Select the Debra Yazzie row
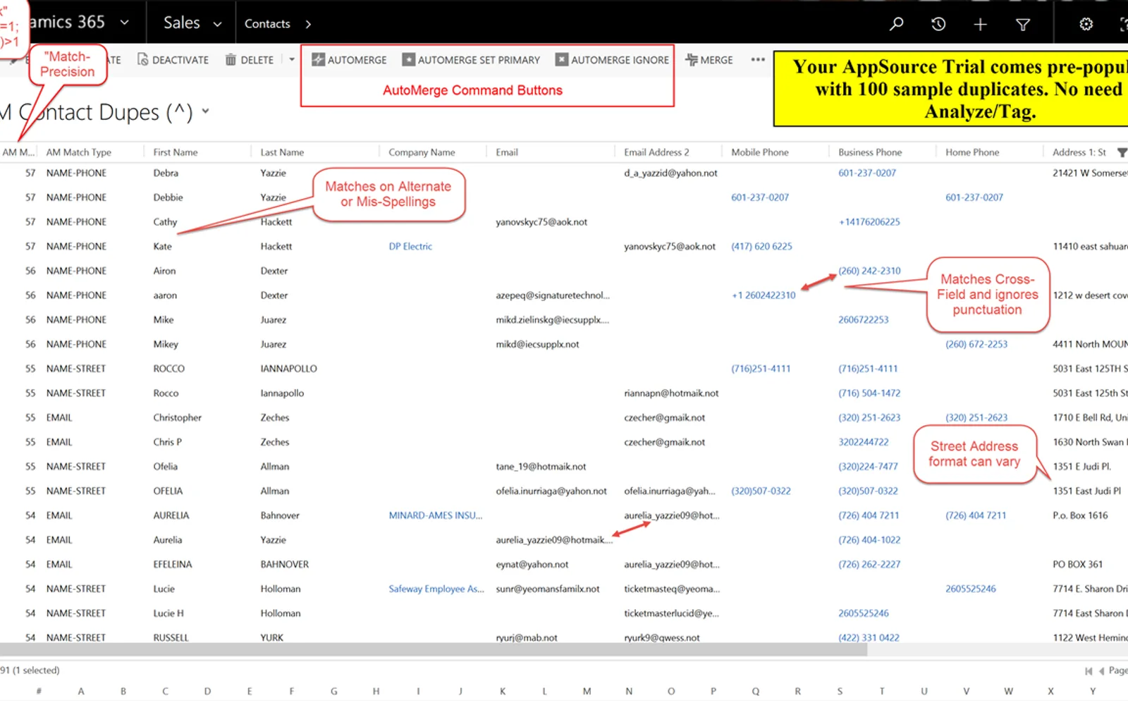 click(x=564, y=173)
